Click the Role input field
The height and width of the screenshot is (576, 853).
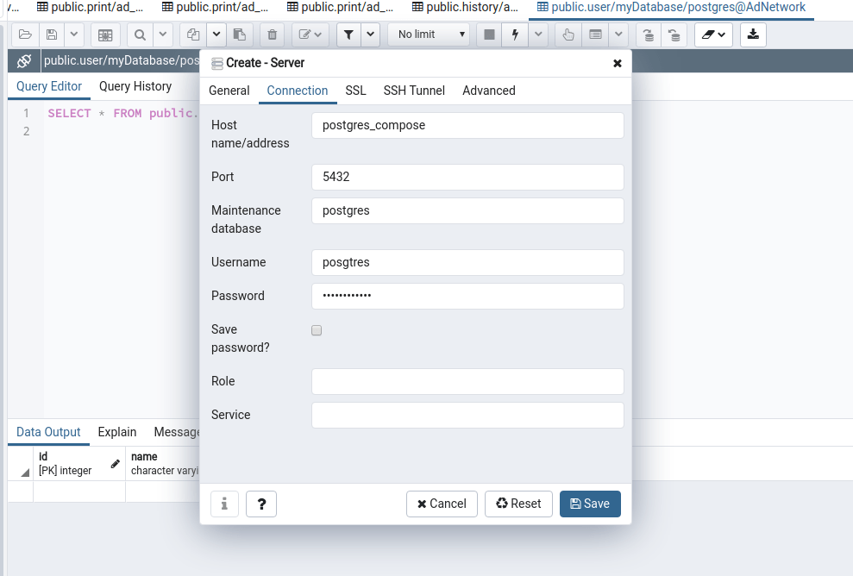coord(467,382)
